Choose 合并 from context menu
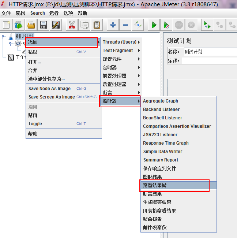The image size is (237, 238). point(64,70)
